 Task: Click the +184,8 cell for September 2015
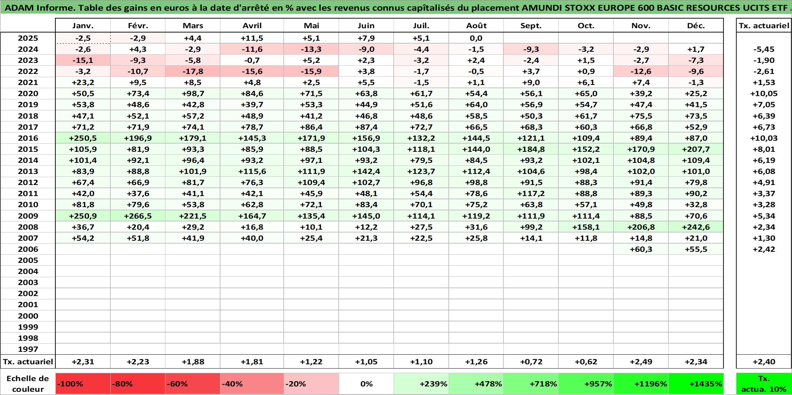coord(531,149)
